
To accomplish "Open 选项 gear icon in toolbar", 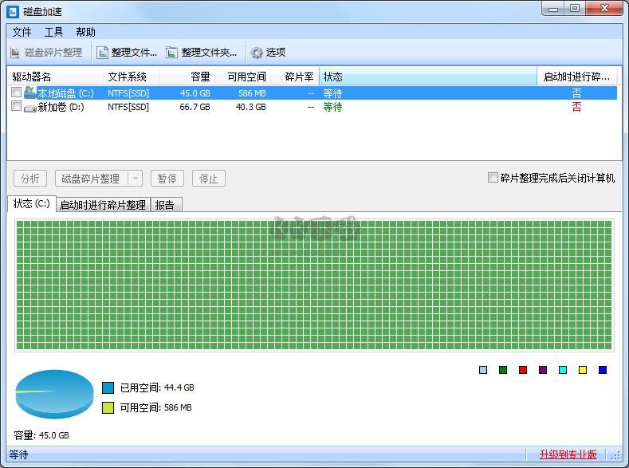I will 257,53.
